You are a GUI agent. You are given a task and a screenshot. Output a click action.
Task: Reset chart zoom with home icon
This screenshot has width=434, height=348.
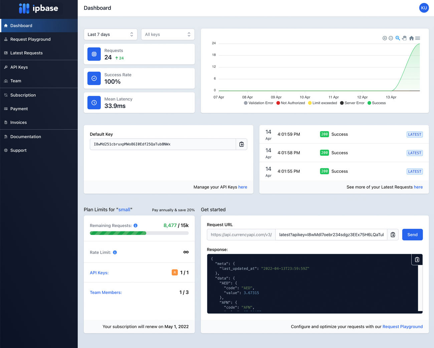pyautogui.click(x=411, y=38)
